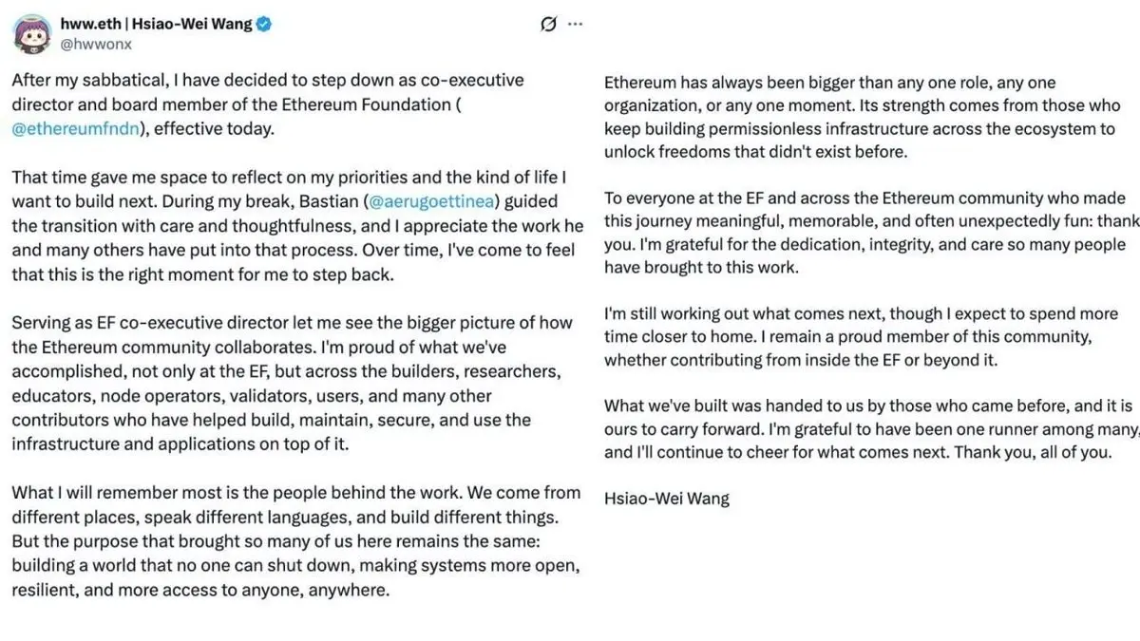This screenshot has height=641, width=1140.
Task: Click the Hsiao-Wei Wang signature at the end
Action: [667, 499]
